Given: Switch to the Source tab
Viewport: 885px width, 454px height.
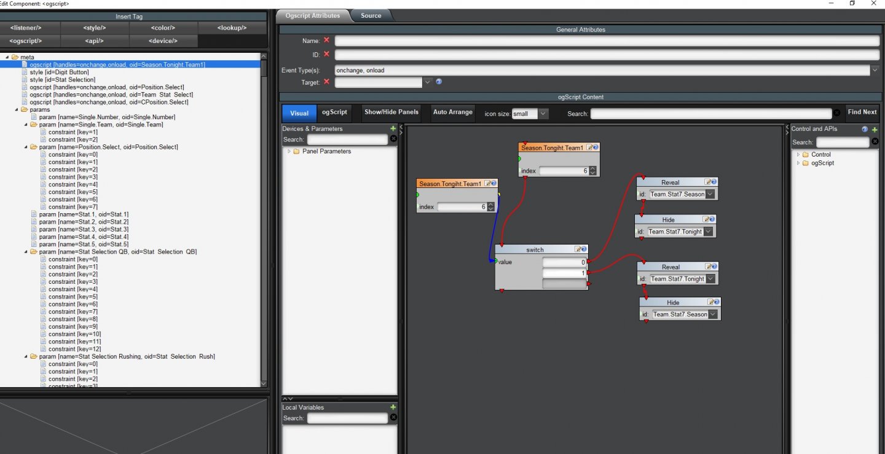Looking at the screenshot, I should click(x=371, y=16).
